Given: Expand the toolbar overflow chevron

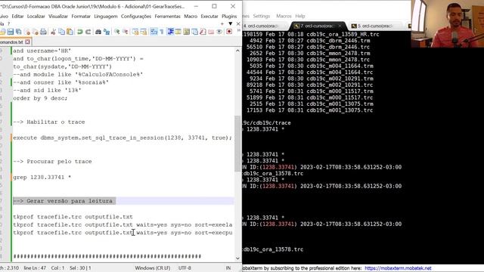Looking at the screenshot, I should (x=238, y=30).
